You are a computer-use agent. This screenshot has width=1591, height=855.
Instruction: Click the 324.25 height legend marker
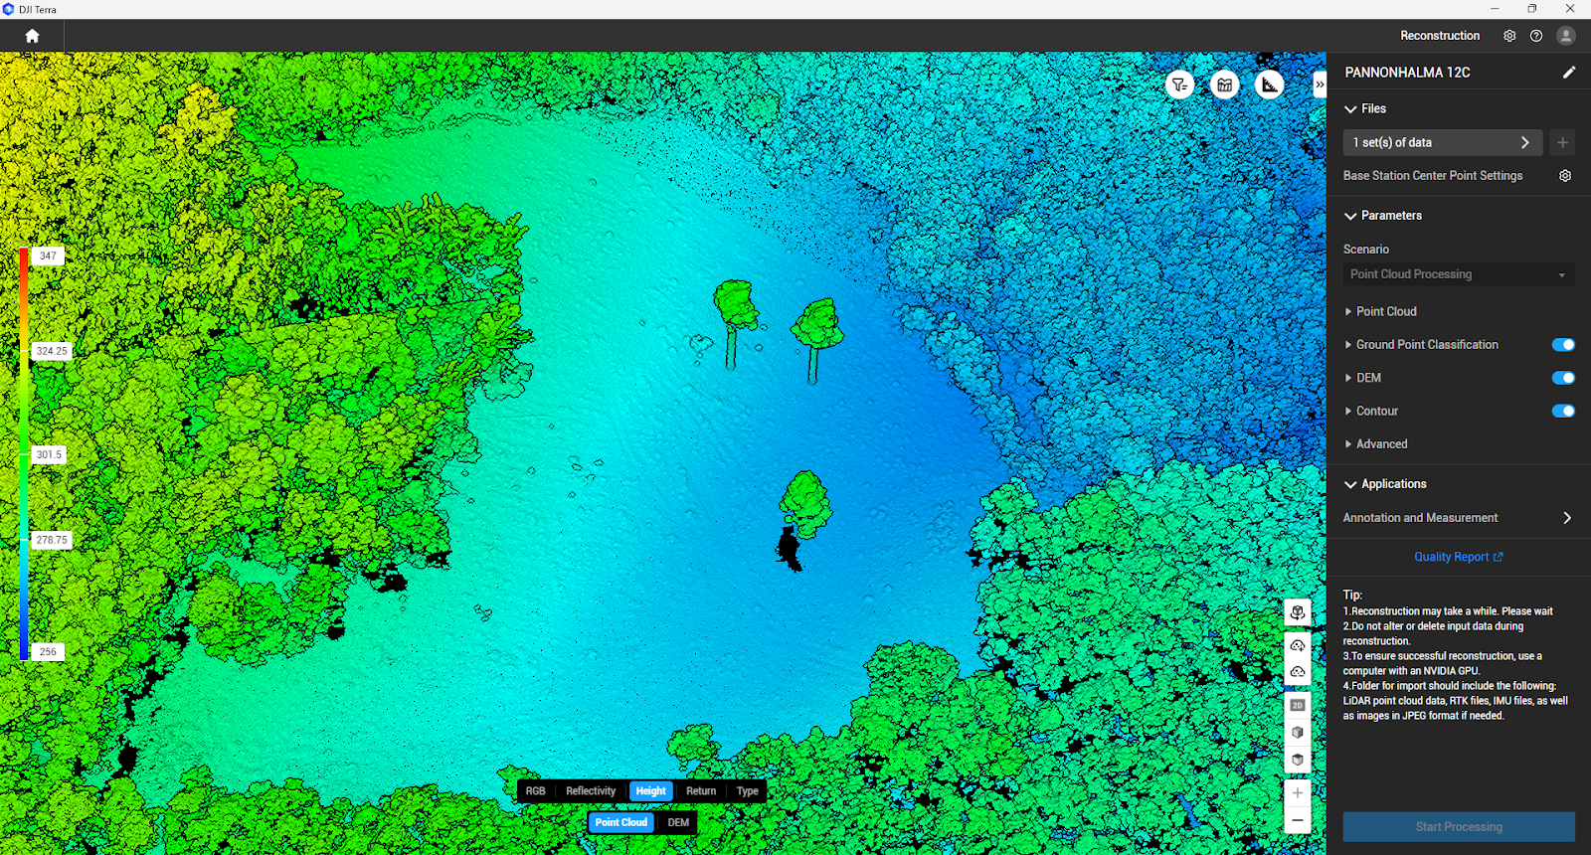pos(52,351)
